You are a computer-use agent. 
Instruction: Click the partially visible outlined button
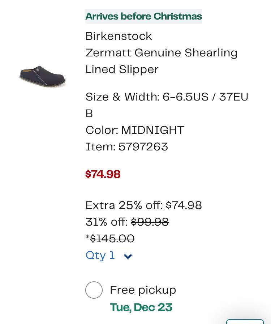click(x=245, y=321)
